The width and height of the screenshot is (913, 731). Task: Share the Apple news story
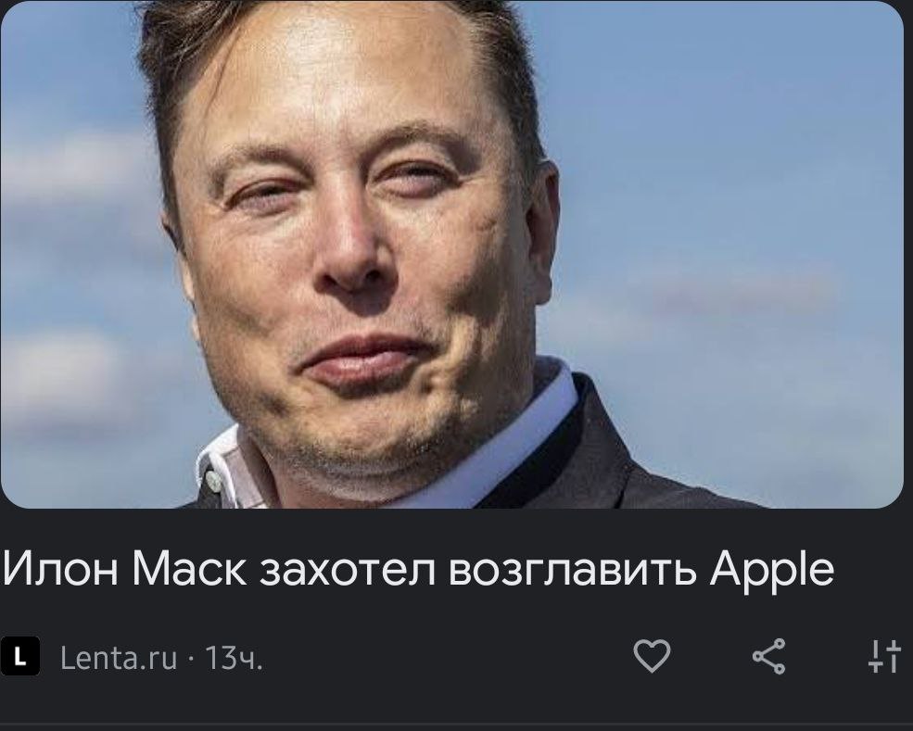coord(769,656)
